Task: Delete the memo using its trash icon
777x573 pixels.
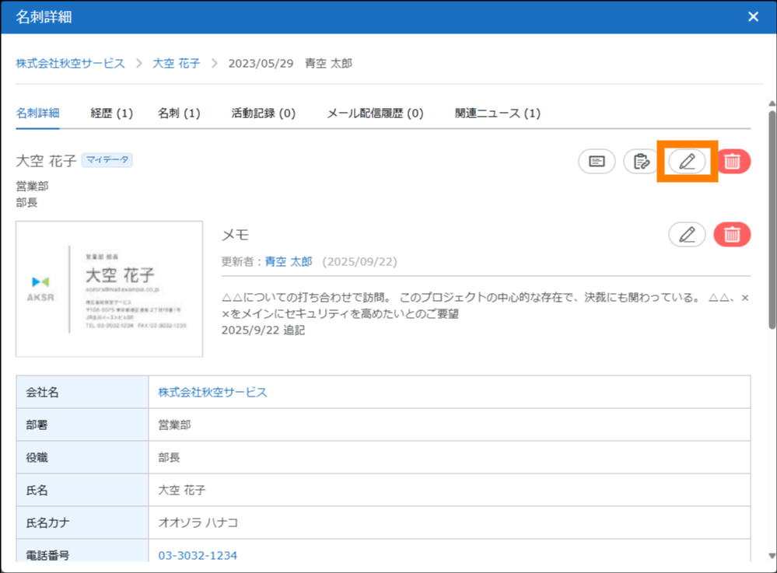Action: click(x=732, y=235)
